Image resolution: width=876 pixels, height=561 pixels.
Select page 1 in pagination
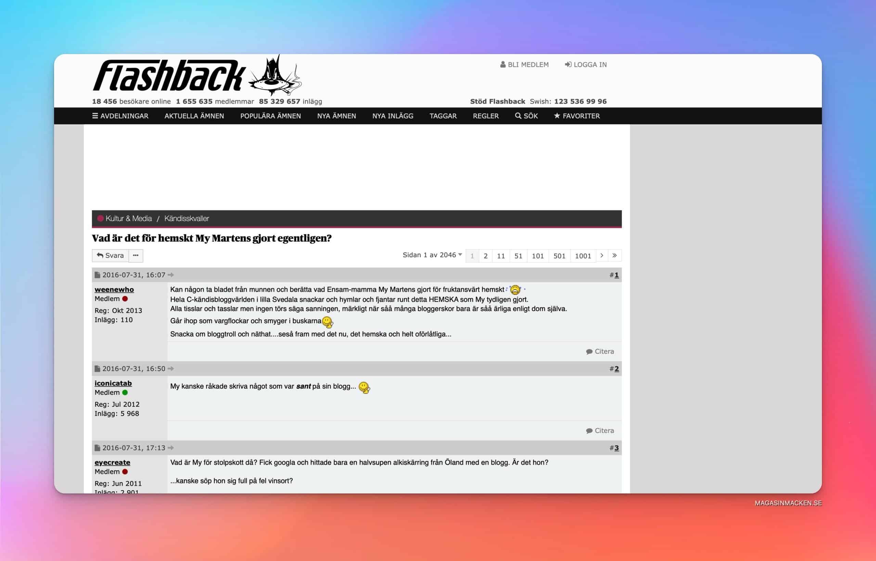point(472,256)
